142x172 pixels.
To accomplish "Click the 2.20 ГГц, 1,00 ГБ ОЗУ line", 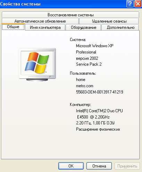I will pyautogui.click(x=95, y=123).
